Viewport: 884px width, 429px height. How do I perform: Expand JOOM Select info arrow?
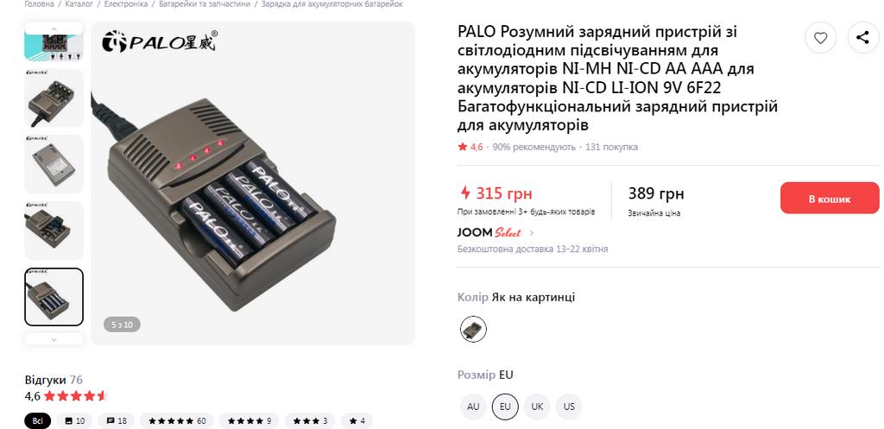(x=532, y=233)
